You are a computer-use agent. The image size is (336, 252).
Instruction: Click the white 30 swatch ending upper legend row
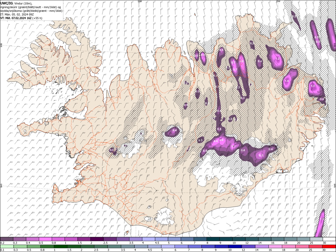coord(329,239)
